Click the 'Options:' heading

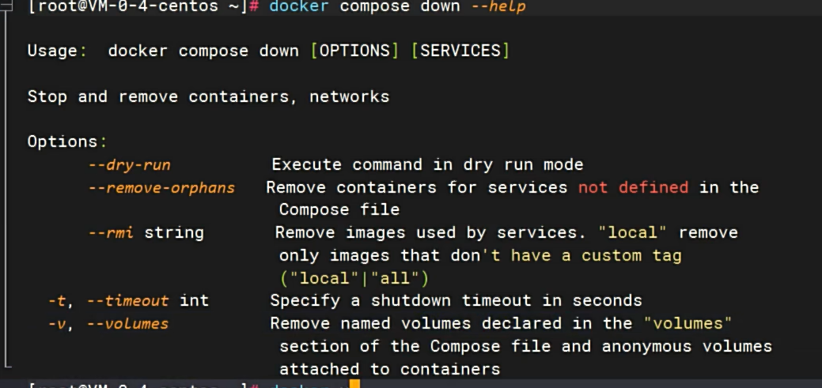tap(67, 142)
